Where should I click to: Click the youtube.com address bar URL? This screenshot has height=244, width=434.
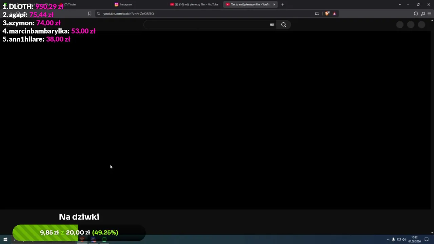tap(129, 14)
